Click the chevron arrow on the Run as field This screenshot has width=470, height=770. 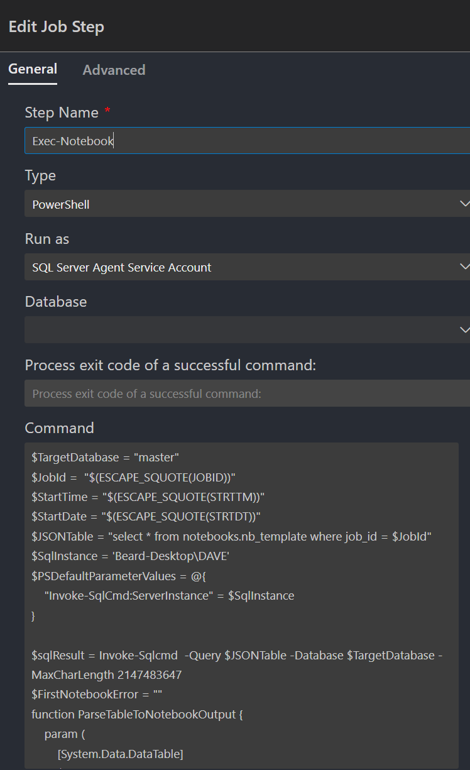pyautogui.click(x=464, y=267)
